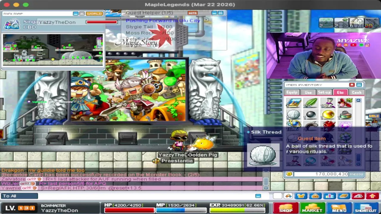Click the blue MP gauge

coord(181,210)
